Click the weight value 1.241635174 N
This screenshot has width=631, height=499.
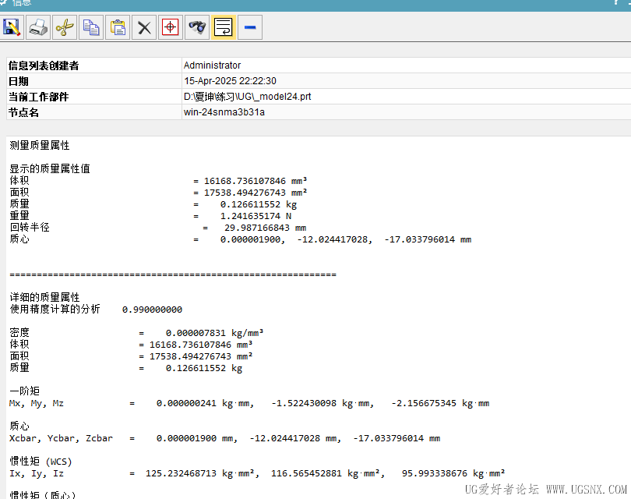[x=256, y=216]
